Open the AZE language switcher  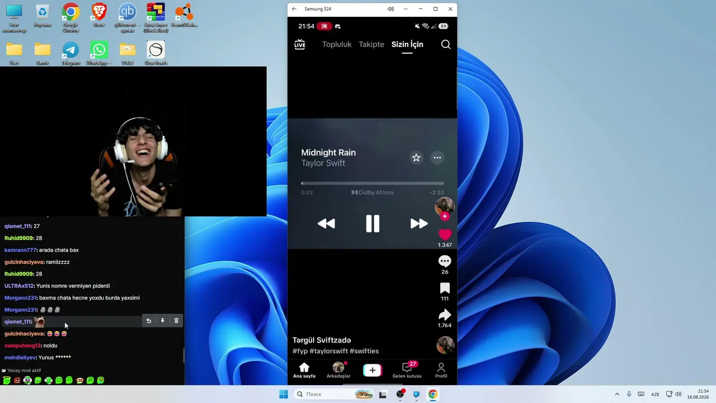tap(655, 394)
